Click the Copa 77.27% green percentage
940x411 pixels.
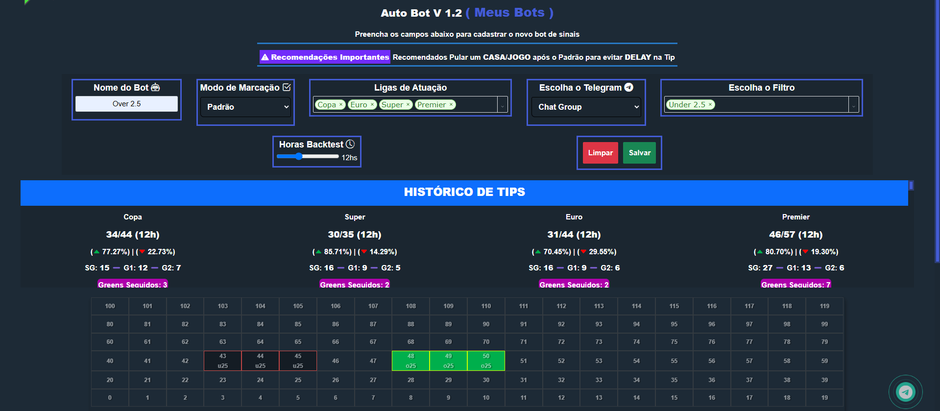tap(110, 252)
